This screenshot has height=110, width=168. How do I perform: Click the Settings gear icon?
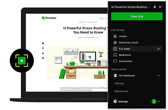[115, 101]
